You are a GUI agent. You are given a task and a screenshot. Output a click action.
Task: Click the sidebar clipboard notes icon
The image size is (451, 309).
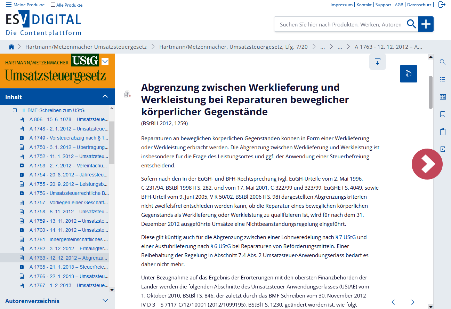(443, 132)
